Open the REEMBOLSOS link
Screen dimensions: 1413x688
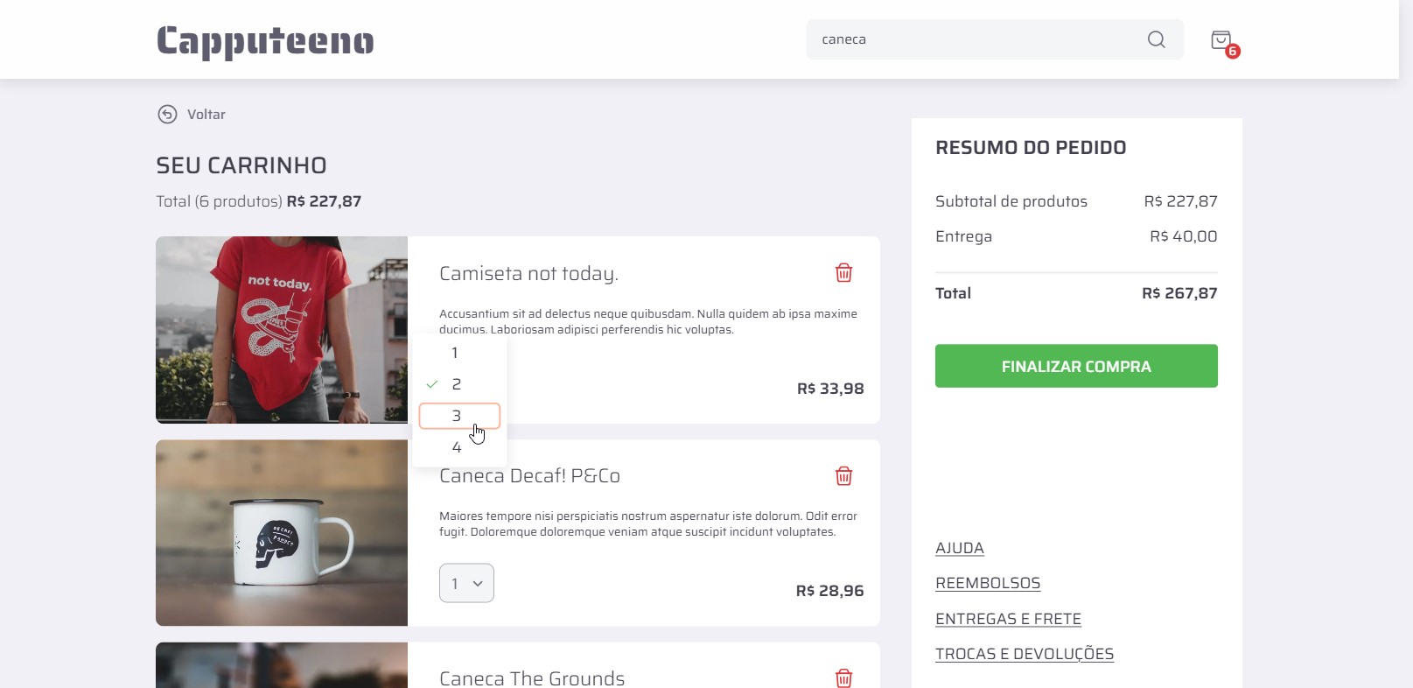[x=988, y=583]
